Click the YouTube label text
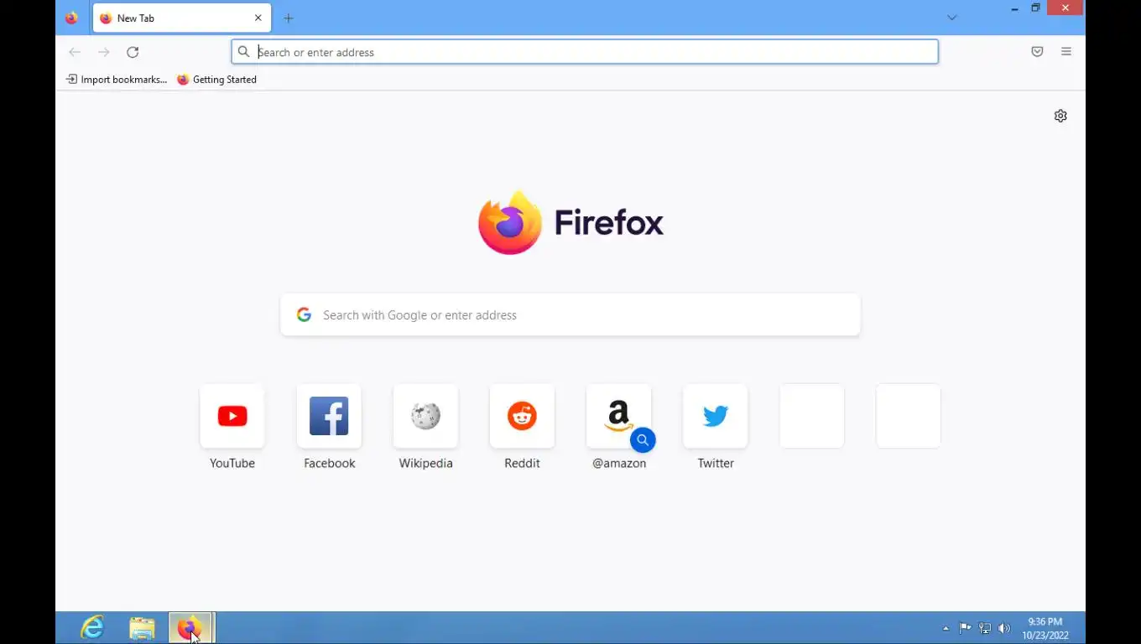The width and height of the screenshot is (1141, 644). [x=232, y=463]
